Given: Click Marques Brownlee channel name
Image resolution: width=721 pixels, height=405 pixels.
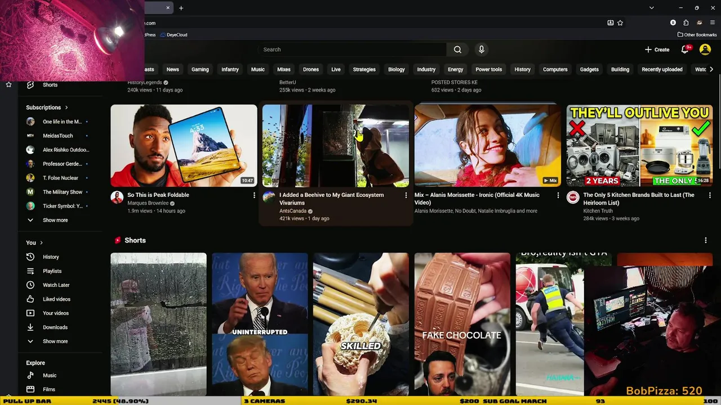Looking at the screenshot, I should pos(148,203).
